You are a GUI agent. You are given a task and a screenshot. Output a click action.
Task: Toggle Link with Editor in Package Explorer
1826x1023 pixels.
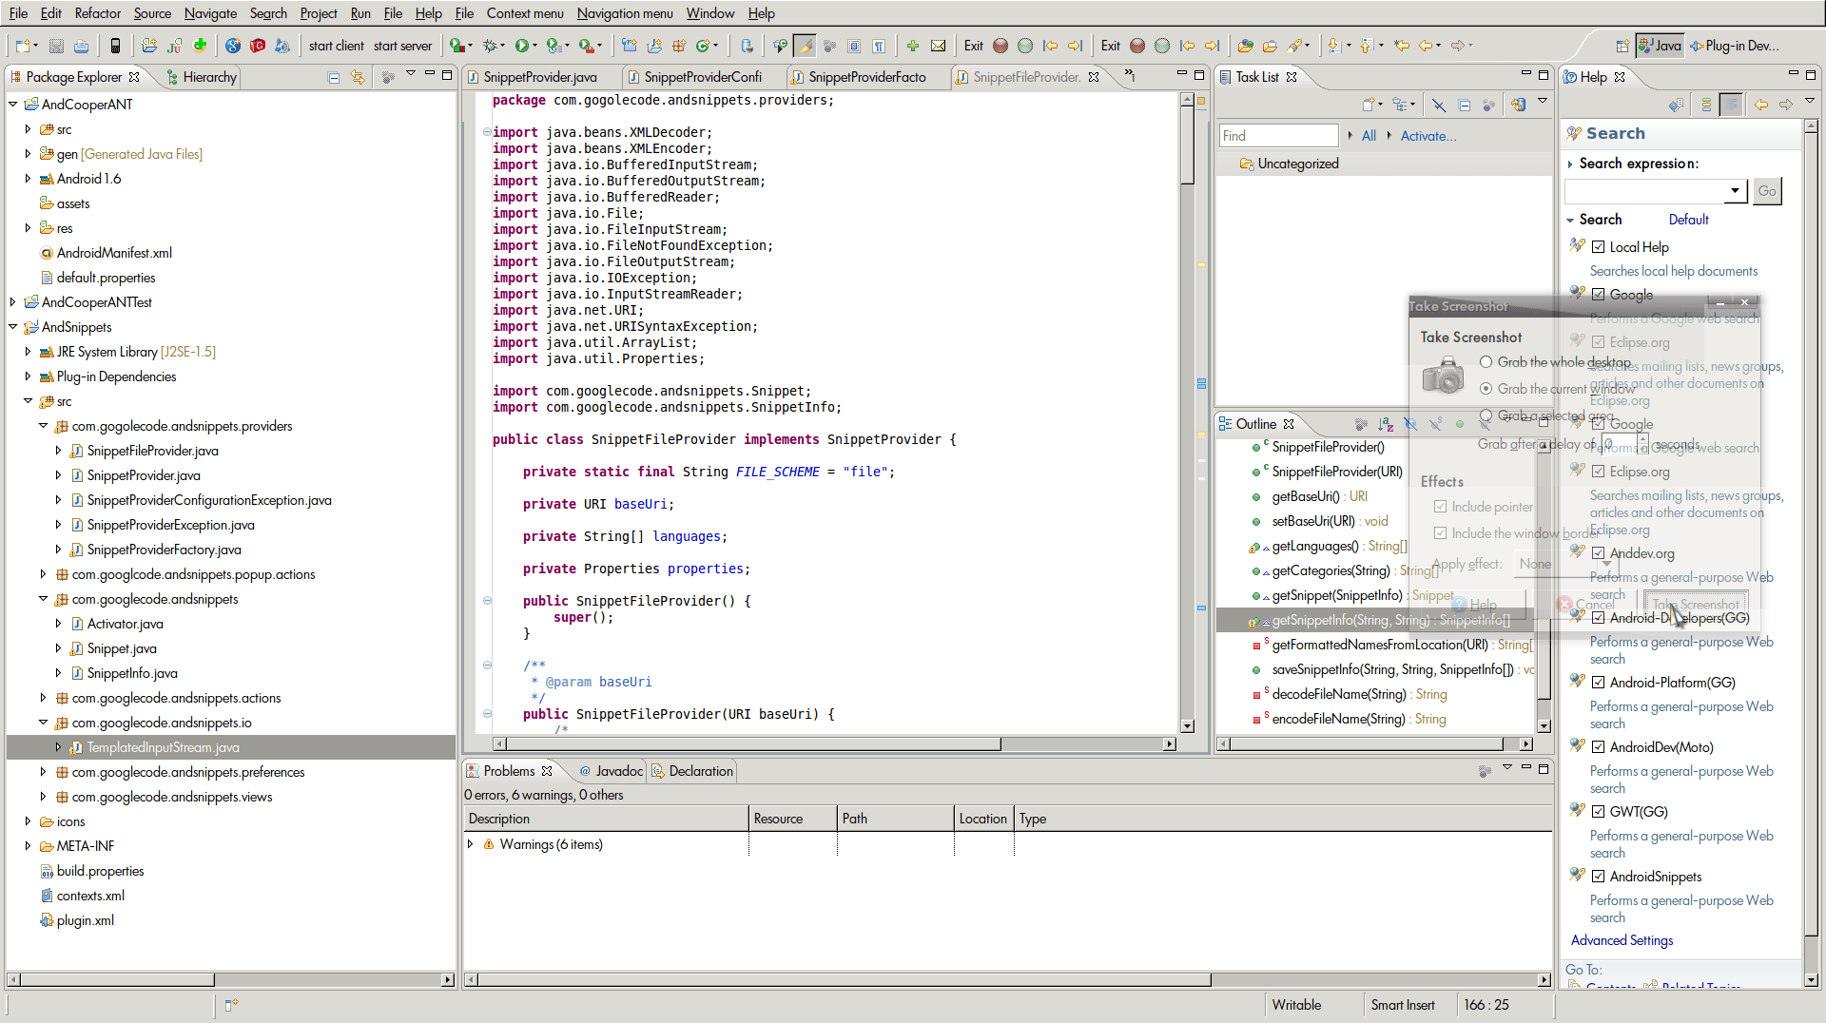358,77
